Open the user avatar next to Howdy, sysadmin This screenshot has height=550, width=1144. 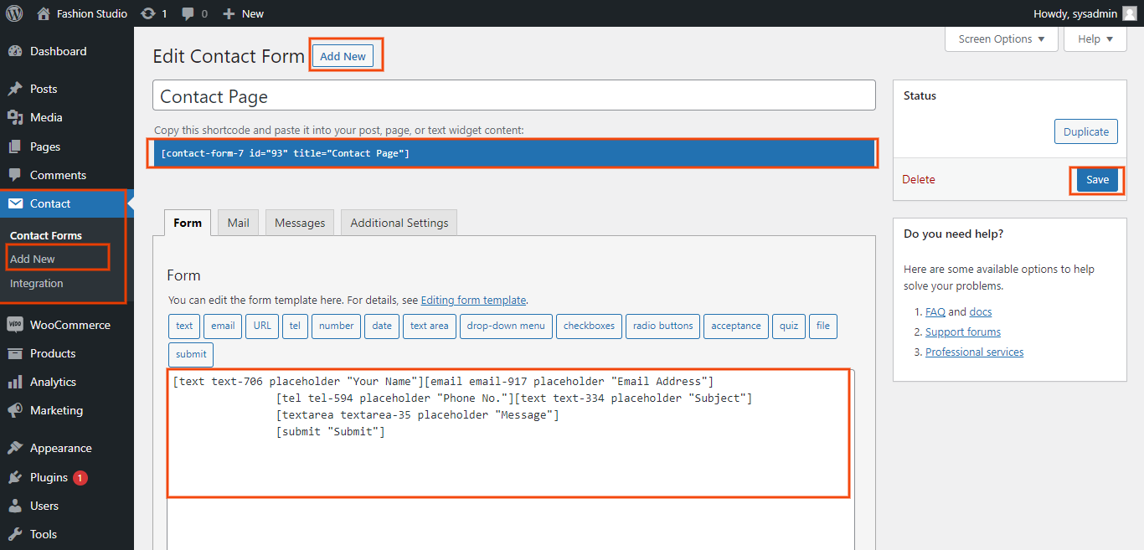point(1130,13)
